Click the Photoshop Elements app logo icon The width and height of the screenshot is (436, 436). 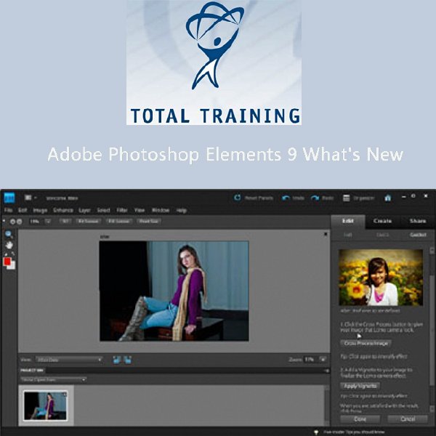9,198
